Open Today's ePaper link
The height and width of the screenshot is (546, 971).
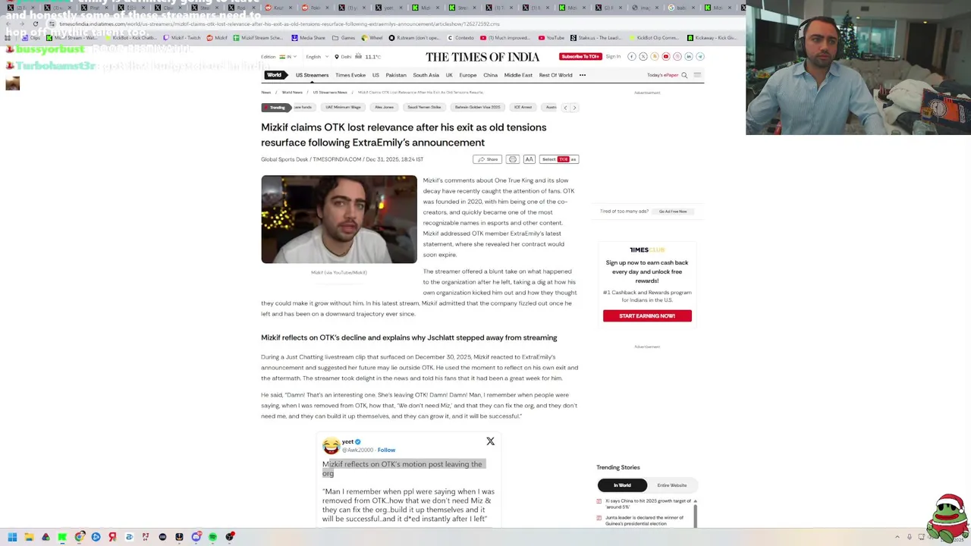tap(662, 75)
